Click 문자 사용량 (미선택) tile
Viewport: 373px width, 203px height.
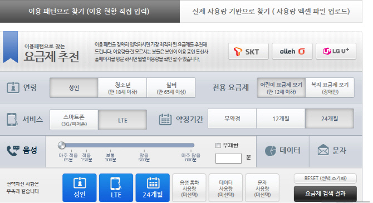[262, 188]
